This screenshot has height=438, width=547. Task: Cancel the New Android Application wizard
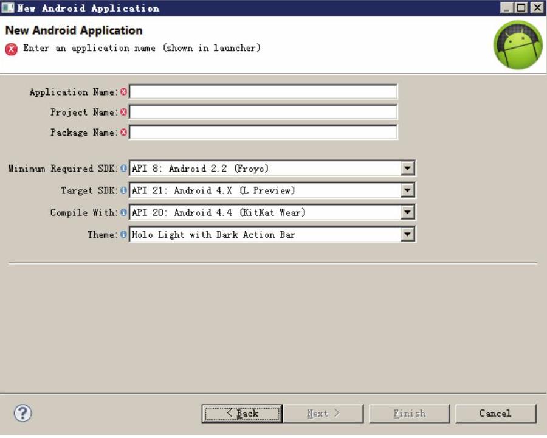click(x=495, y=414)
